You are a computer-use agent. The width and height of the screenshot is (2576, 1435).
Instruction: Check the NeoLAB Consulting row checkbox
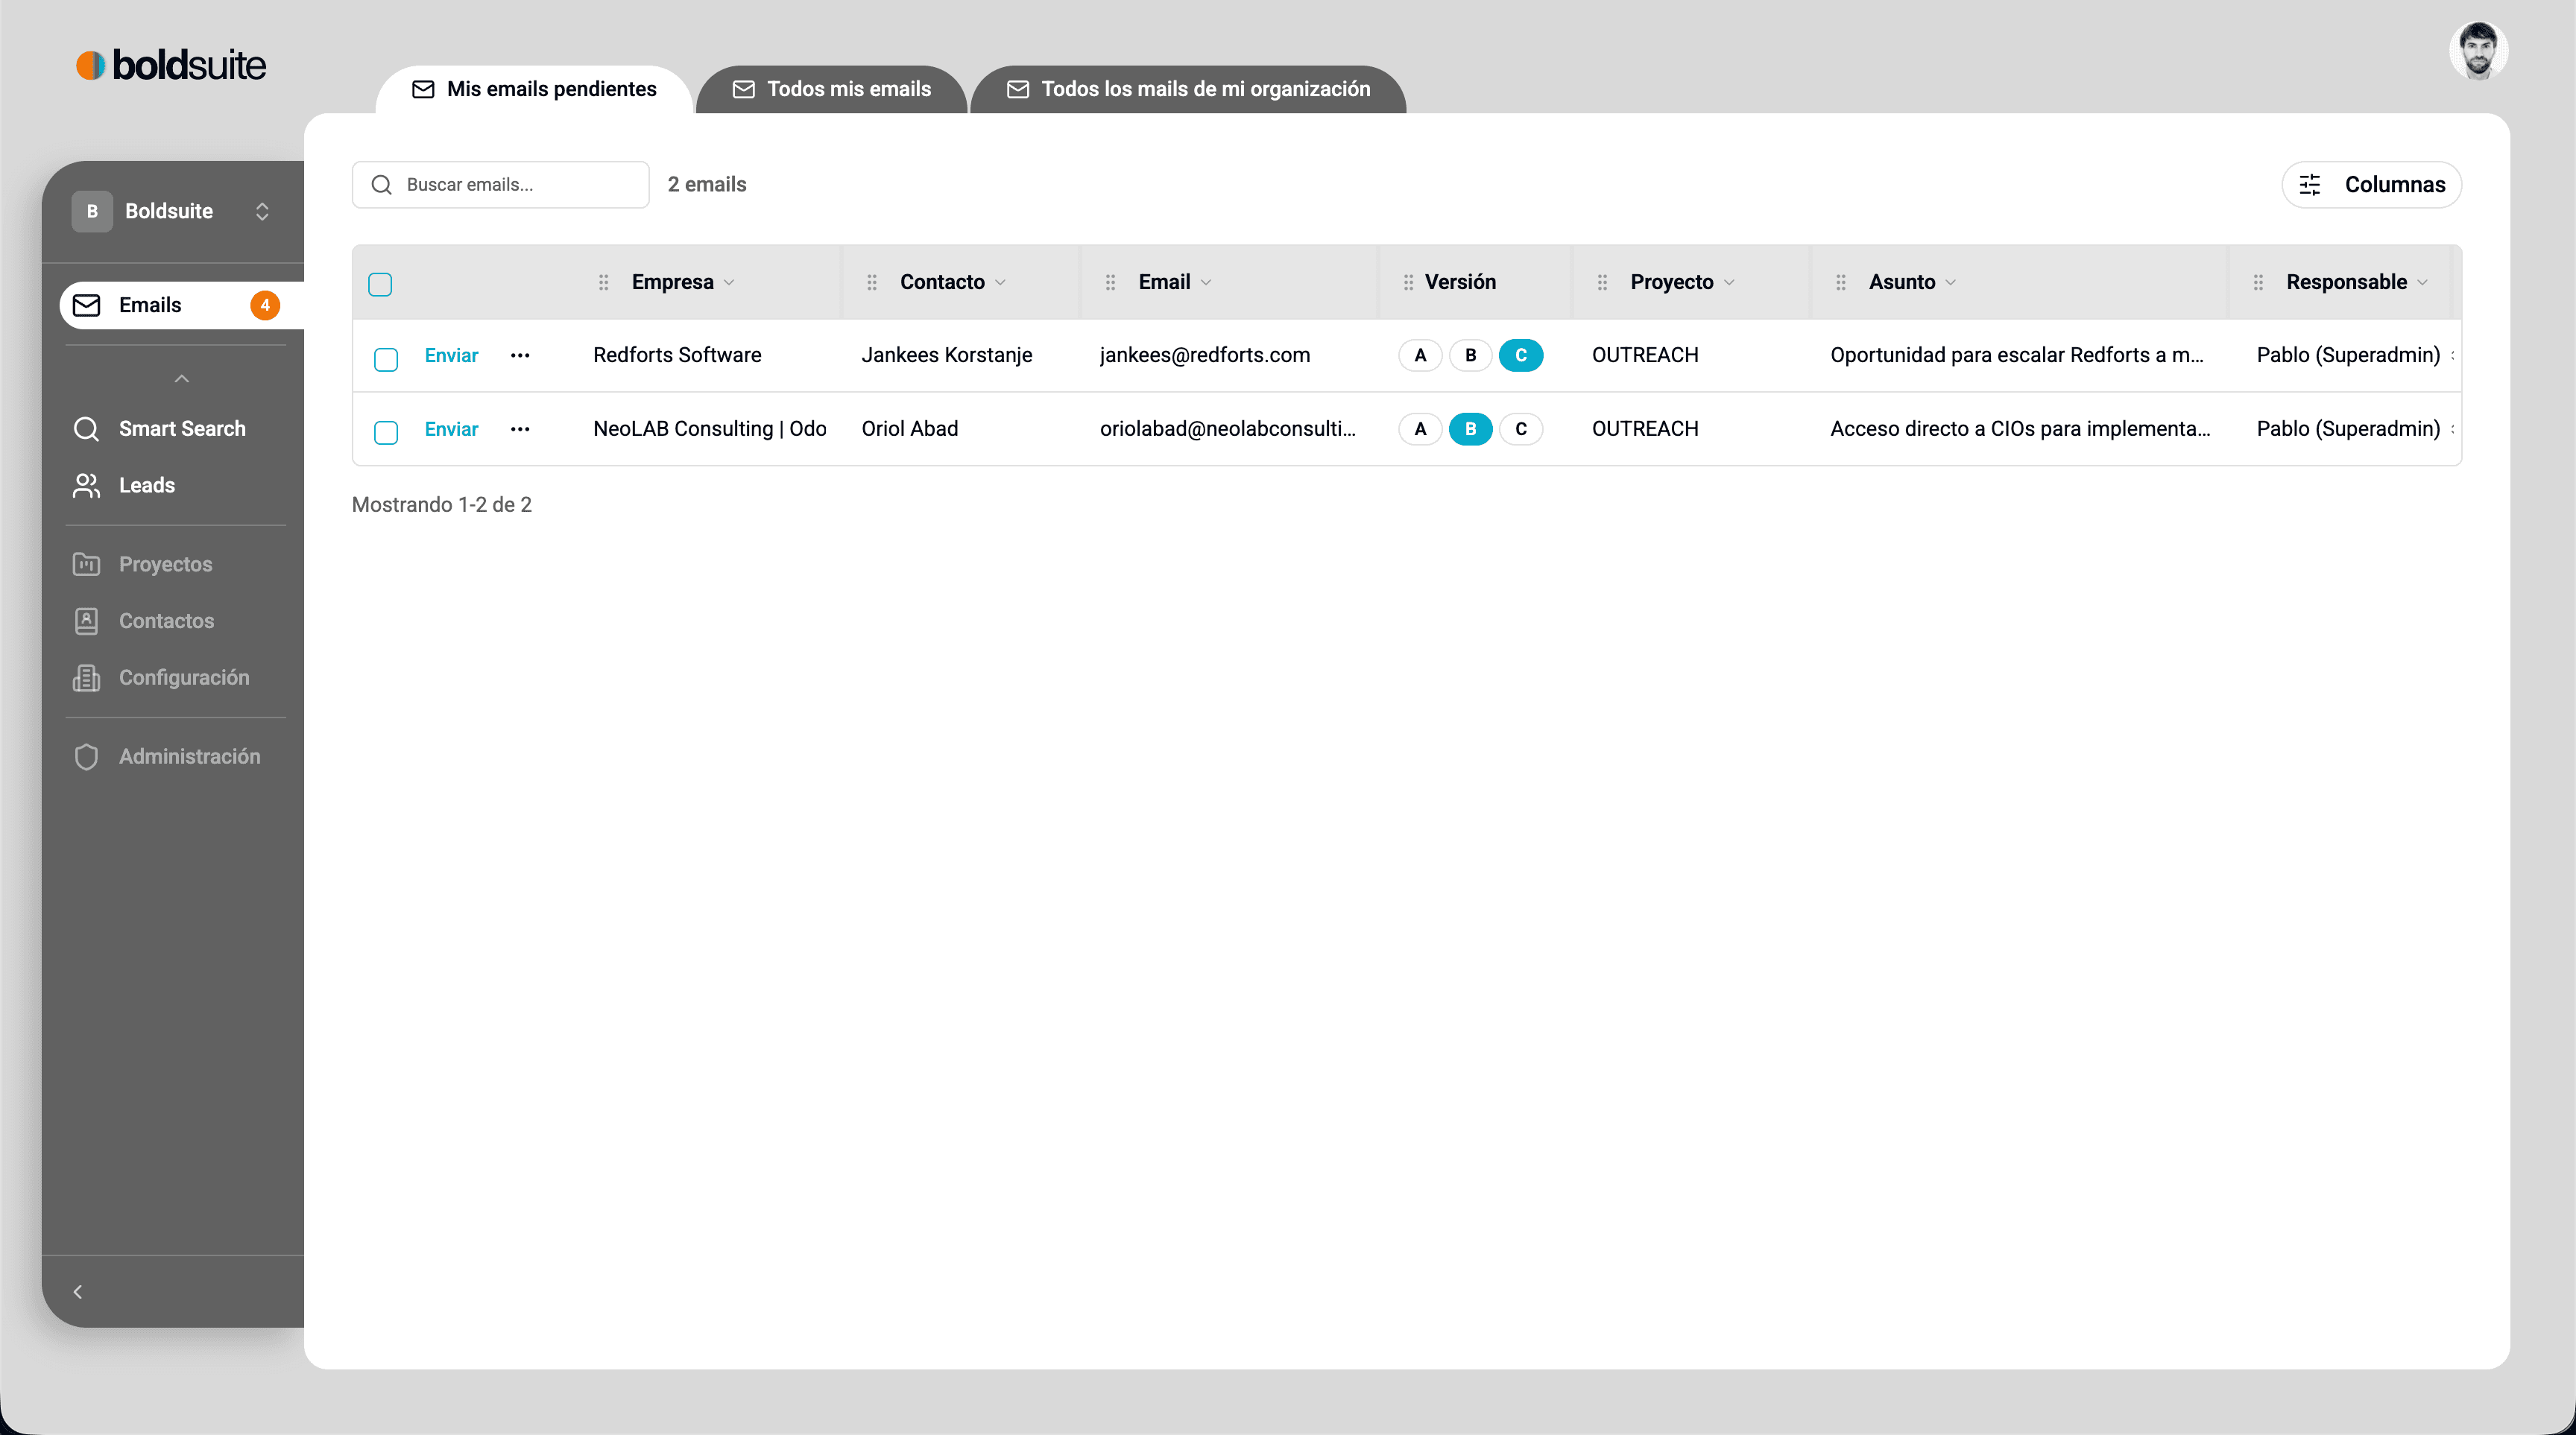(386, 433)
